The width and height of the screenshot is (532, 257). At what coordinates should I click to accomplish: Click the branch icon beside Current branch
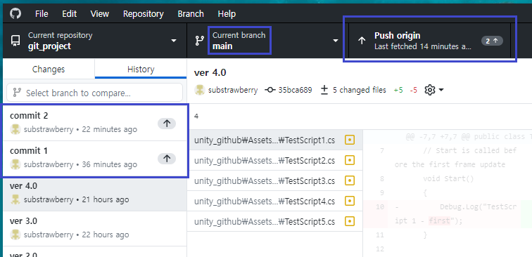pyautogui.click(x=200, y=41)
